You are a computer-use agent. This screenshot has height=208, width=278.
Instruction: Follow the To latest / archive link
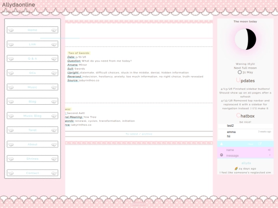point(139,134)
